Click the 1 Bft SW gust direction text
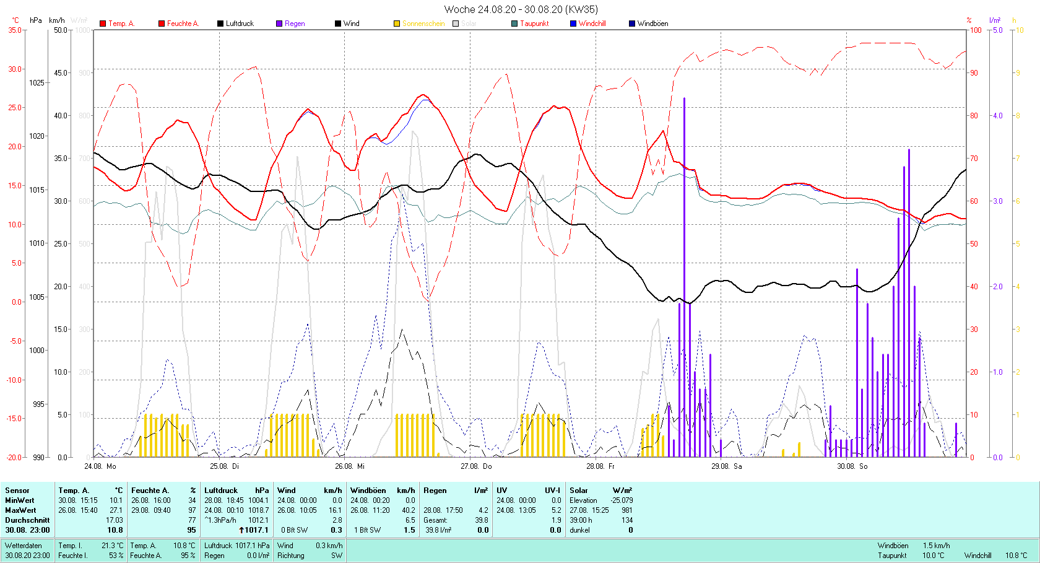Screen dimensions: 1040x563 (367, 530)
